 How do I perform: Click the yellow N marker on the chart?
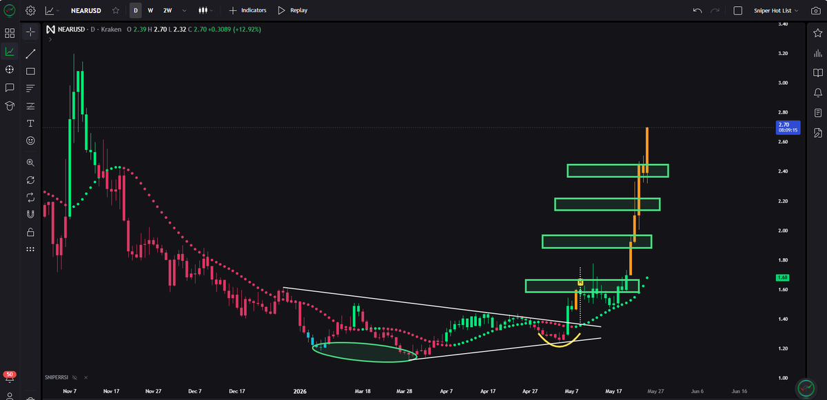[580, 282]
